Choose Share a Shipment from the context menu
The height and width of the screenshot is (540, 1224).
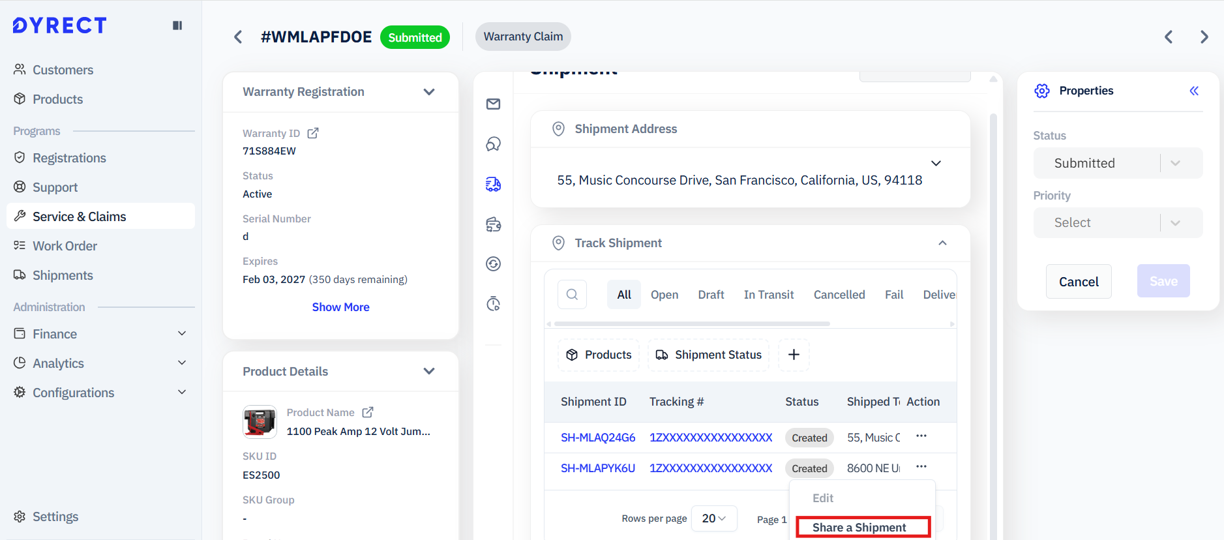point(859,527)
